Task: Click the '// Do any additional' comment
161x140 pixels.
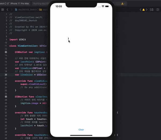Action: (x=34, y=87)
